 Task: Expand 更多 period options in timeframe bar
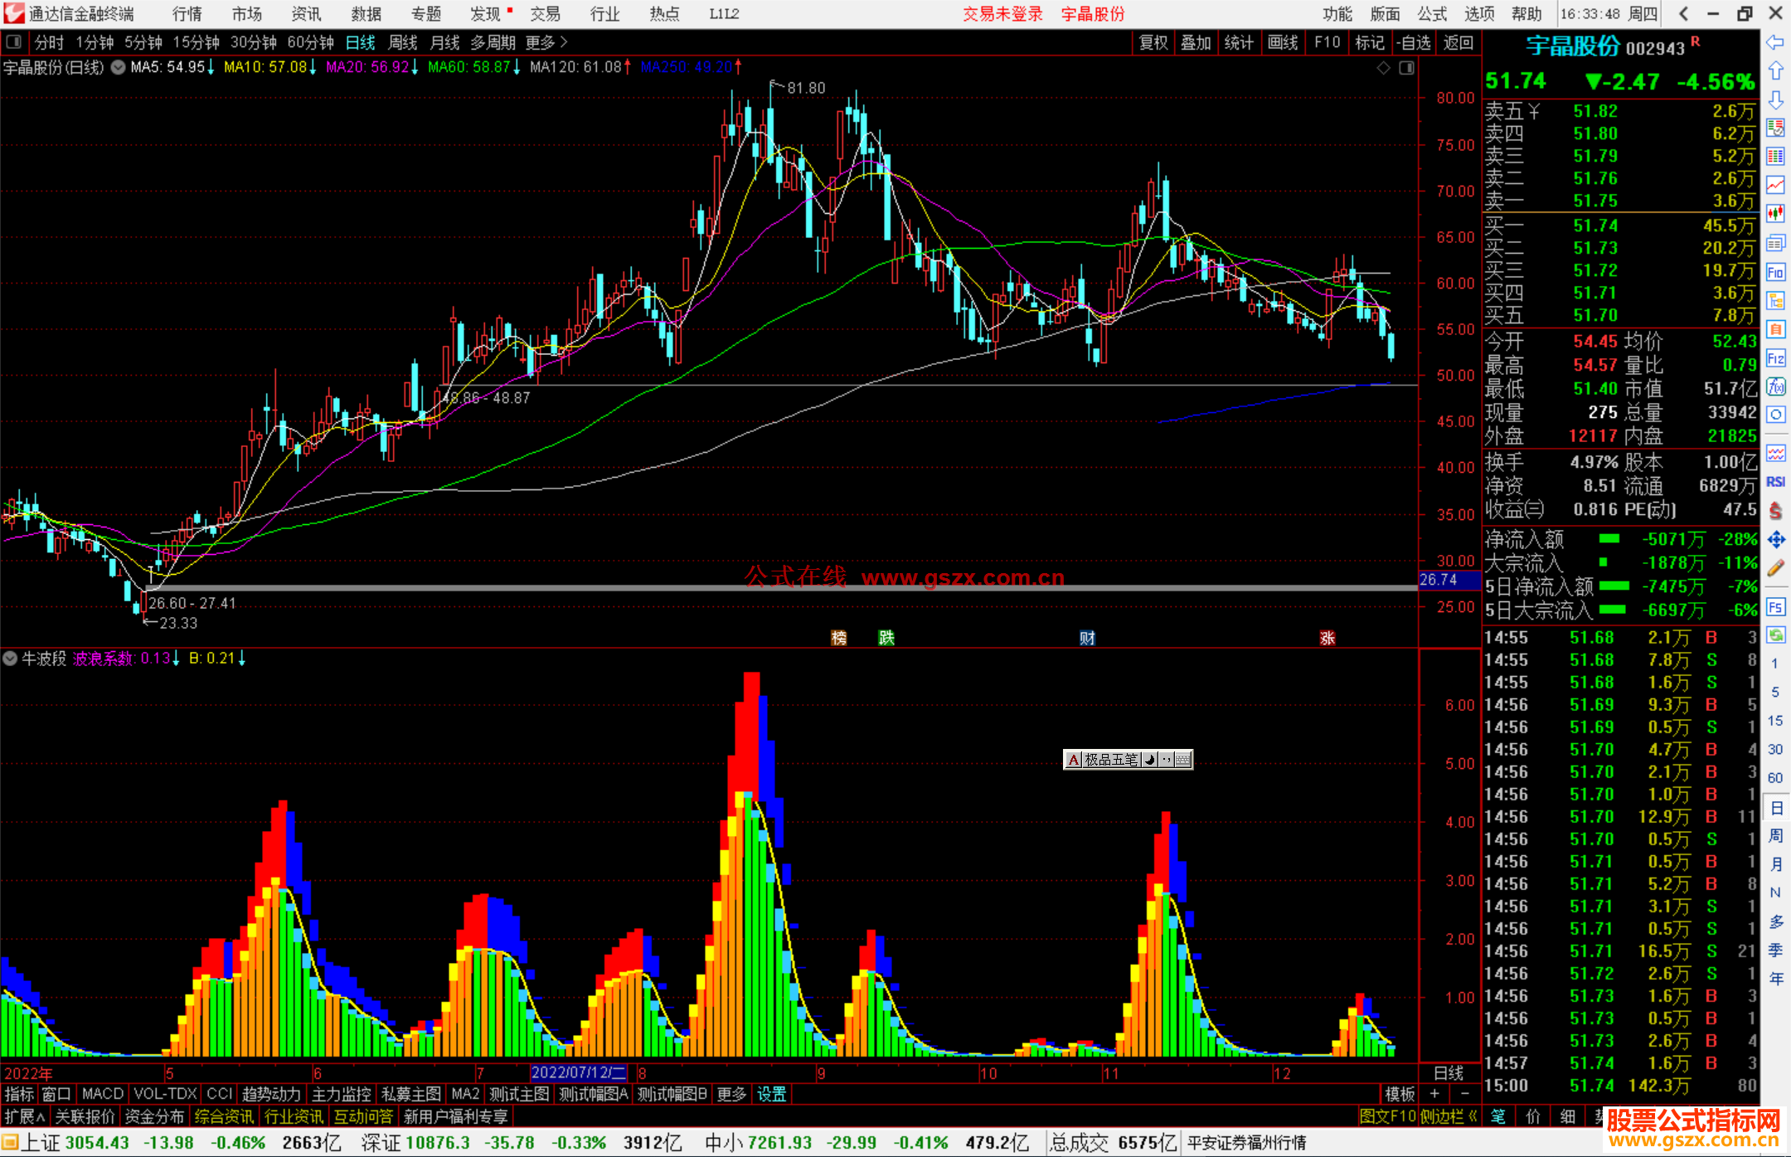pyautogui.click(x=546, y=42)
